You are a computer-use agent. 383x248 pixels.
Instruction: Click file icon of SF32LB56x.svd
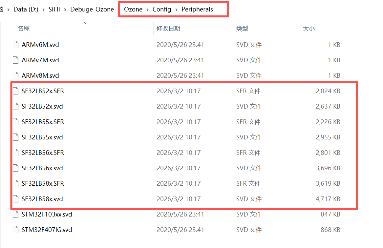click(16, 168)
